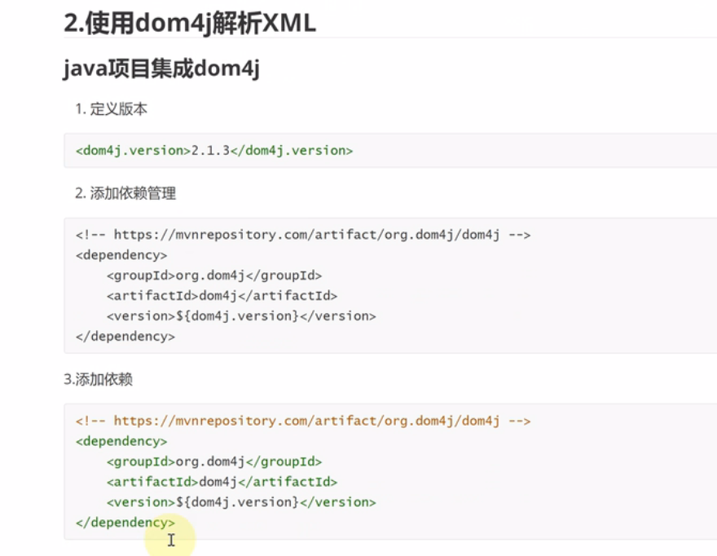Click ${dom4j.version} version line in last code block

tap(240, 502)
